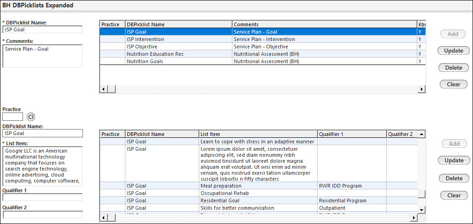Focus the Comments text box with Service Plan
Viewport: 473px width, 224px height.
click(x=42, y=56)
